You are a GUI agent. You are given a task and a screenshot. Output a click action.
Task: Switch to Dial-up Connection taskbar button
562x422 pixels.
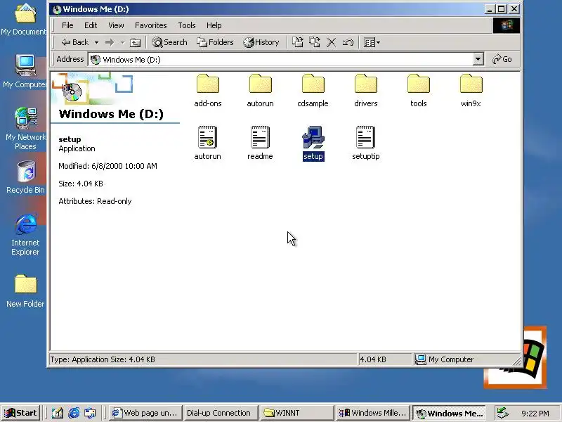(x=221, y=413)
